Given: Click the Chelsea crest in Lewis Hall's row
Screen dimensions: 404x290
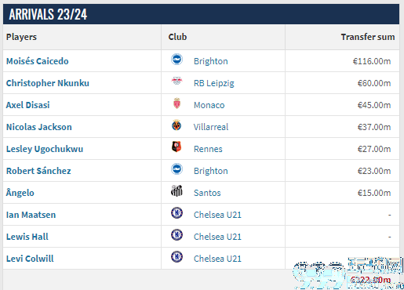Looking at the screenshot, I should click(177, 235).
